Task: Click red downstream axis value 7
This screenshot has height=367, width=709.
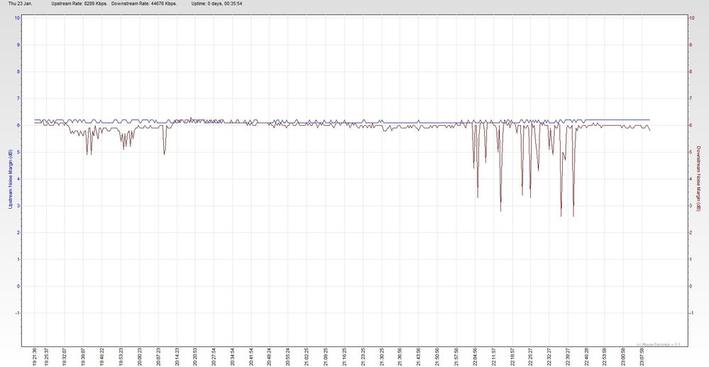Action: pos(691,99)
